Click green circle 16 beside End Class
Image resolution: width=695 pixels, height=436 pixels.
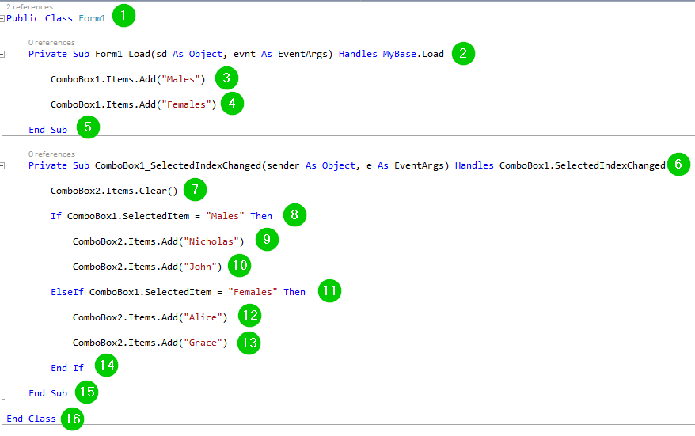[x=71, y=419]
